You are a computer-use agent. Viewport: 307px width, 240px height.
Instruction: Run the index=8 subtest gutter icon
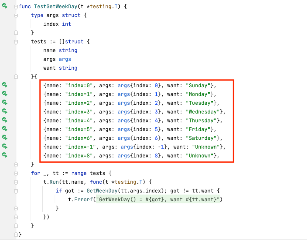pos(5,155)
